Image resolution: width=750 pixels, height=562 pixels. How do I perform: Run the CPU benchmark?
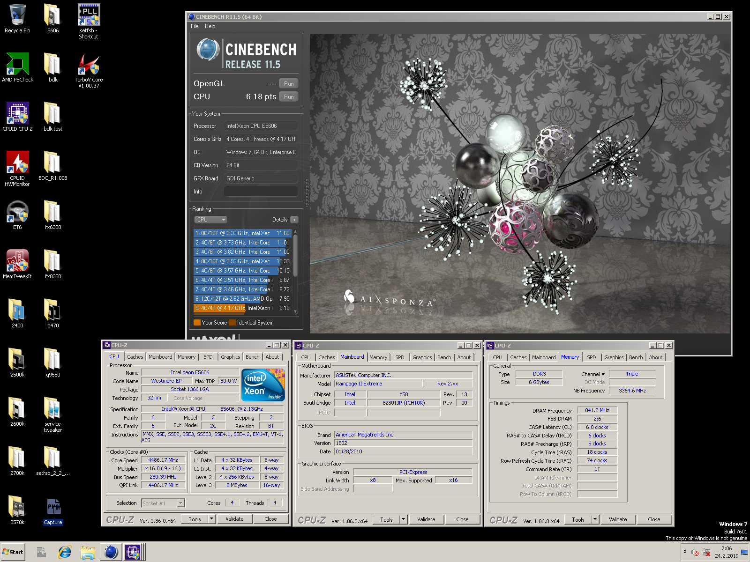tap(289, 97)
